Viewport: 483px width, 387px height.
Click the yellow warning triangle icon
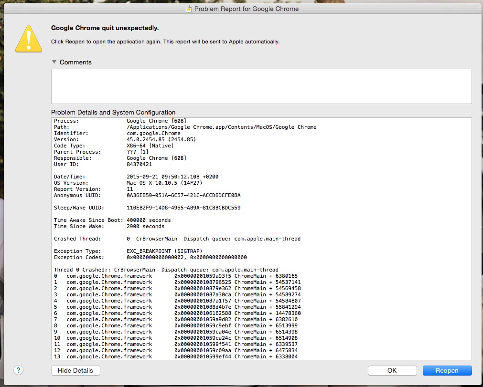tap(29, 38)
